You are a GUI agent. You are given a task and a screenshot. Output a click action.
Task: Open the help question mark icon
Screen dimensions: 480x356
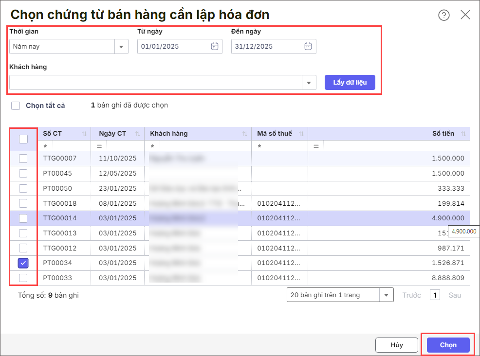pyautogui.click(x=443, y=15)
